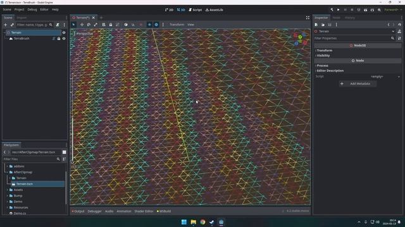Lock the selected node in viewport toolbar
This screenshot has height=227, width=405.
pos(111,25)
